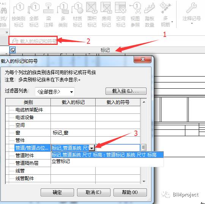
Task: Open the 过滤器列表 全部显示 dropdown
Action: click(x=55, y=92)
